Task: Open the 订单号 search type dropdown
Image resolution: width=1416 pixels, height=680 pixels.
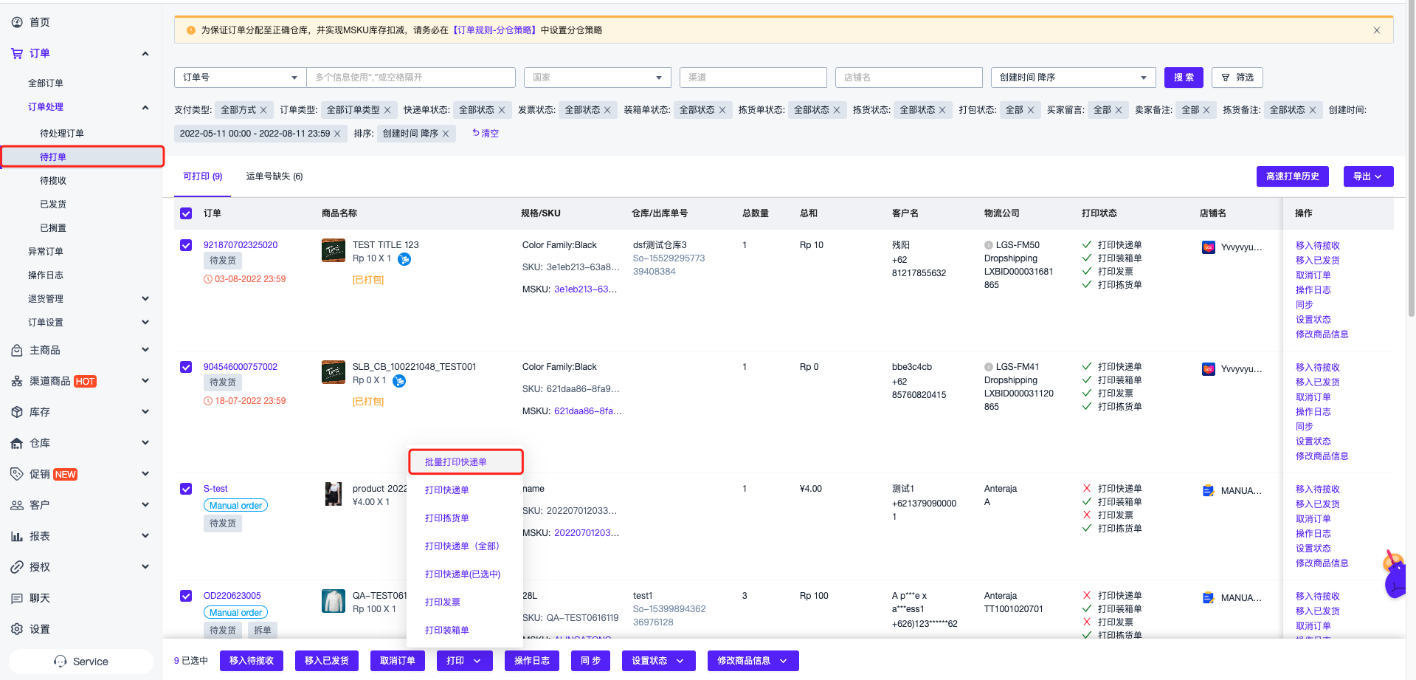Action: pos(240,78)
